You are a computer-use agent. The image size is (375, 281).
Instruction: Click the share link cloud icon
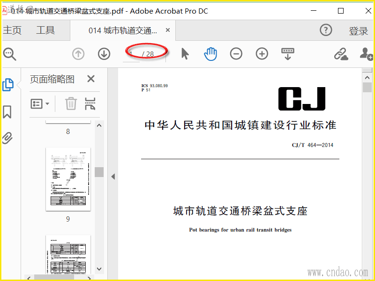pyautogui.click(x=341, y=54)
